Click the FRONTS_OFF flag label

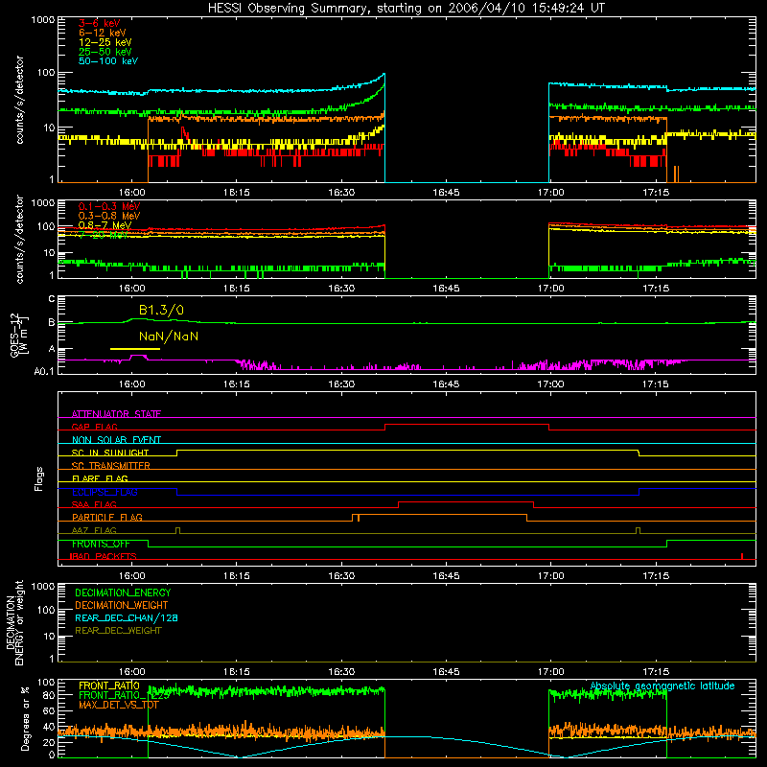click(x=101, y=544)
